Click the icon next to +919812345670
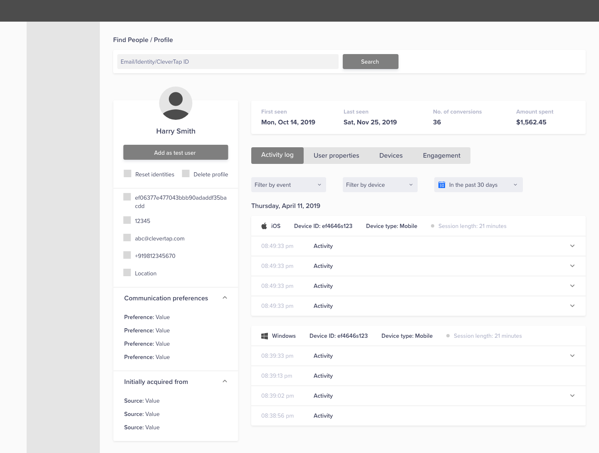 127,255
